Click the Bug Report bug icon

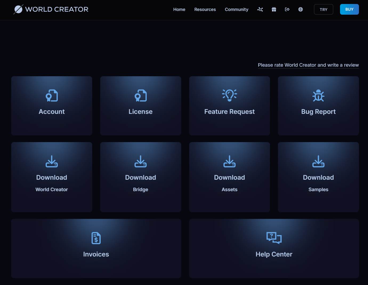click(x=318, y=95)
